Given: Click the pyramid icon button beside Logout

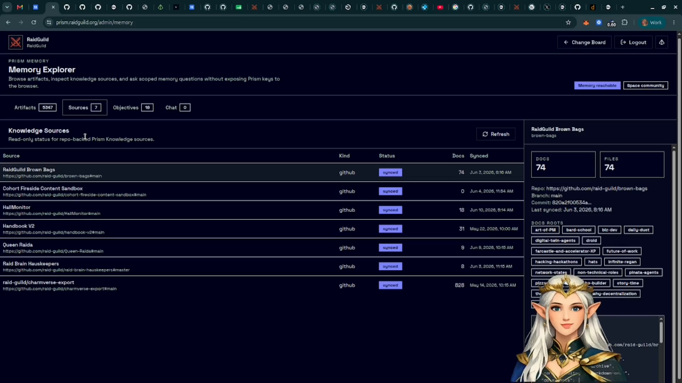Looking at the screenshot, I should tap(662, 42).
